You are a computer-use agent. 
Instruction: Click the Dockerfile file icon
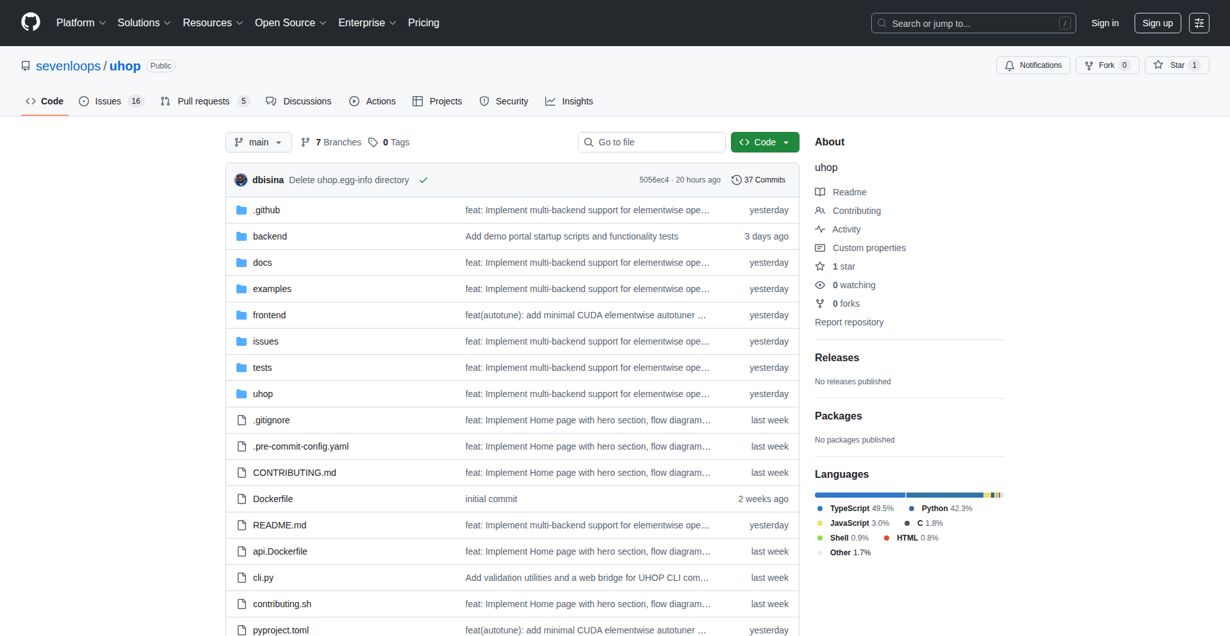click(x=242, y=499)
